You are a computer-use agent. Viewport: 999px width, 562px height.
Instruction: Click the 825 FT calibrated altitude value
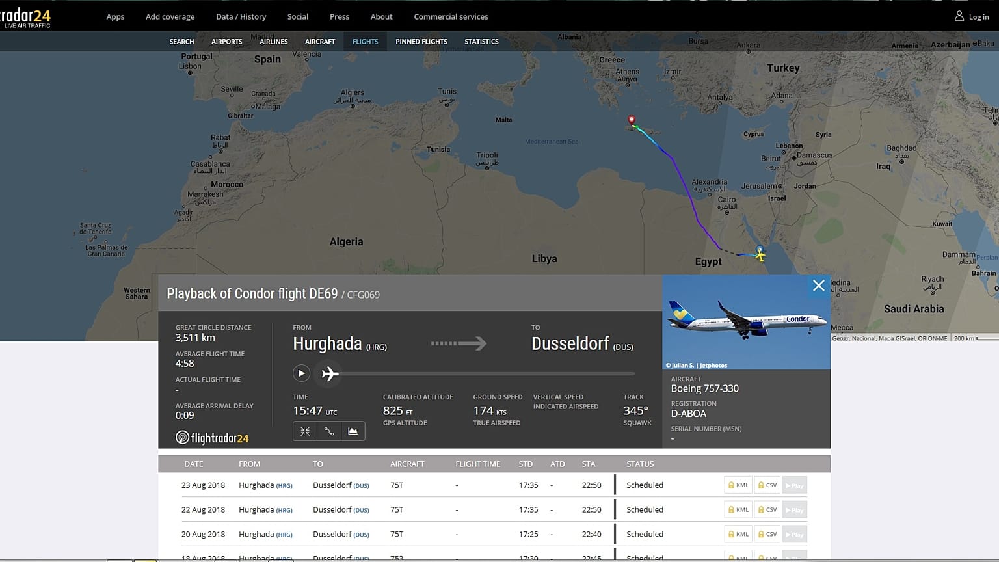click(x=397, y=411)
